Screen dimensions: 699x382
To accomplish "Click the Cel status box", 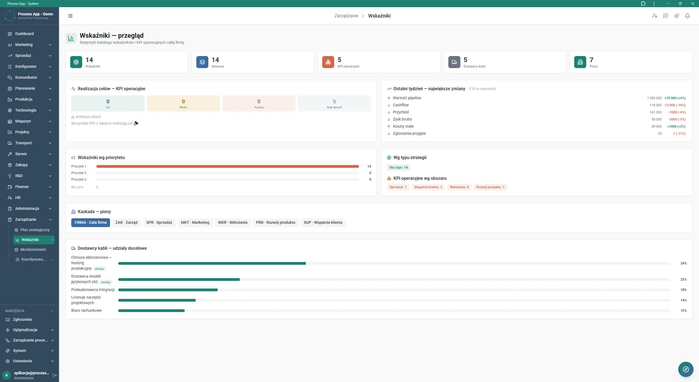I will (x=108, y=104).
